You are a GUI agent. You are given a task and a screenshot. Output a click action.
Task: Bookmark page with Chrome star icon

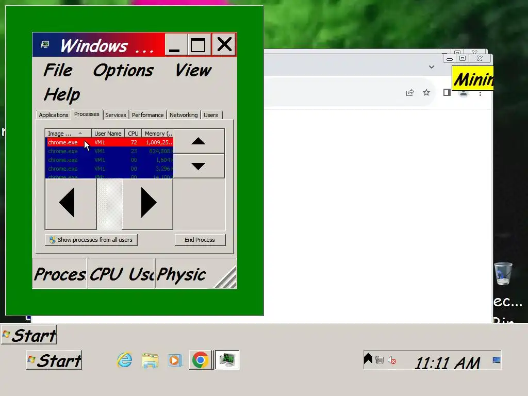pos(426,92)
